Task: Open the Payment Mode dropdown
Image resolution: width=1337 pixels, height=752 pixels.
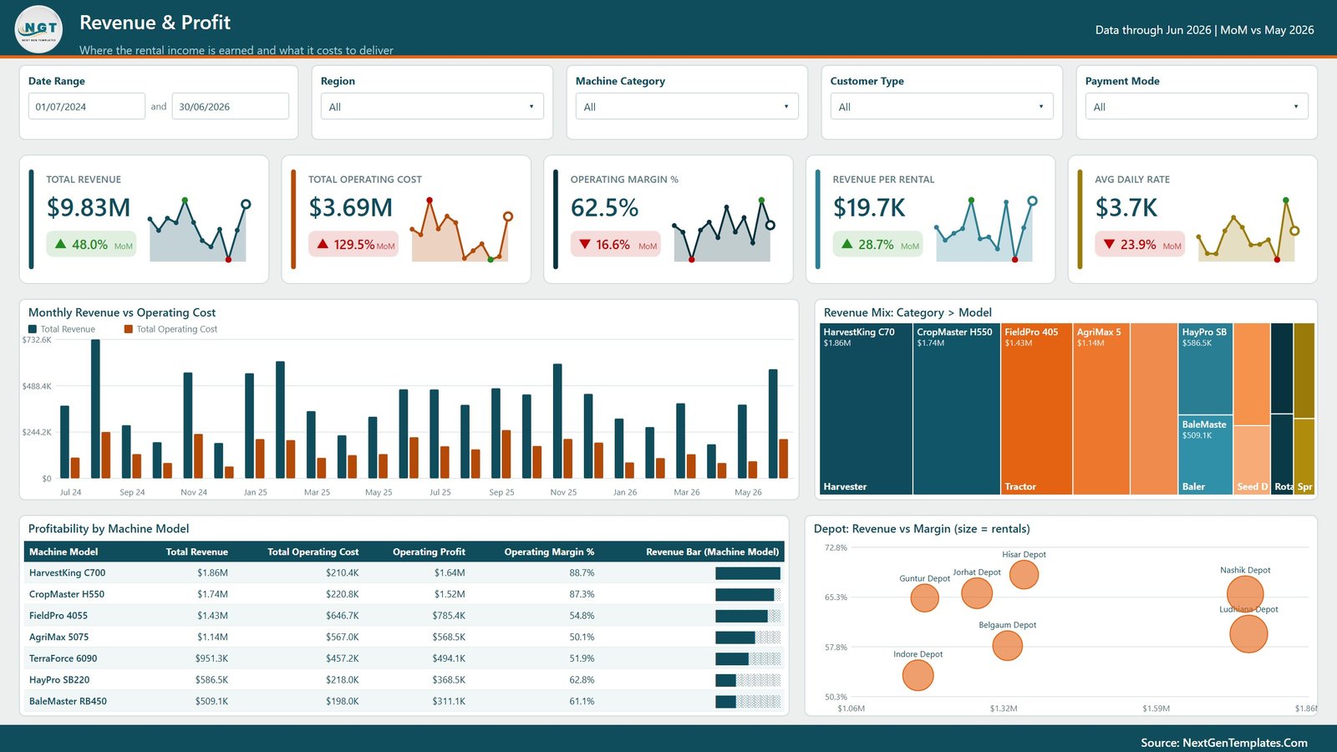Action: 1197,106
